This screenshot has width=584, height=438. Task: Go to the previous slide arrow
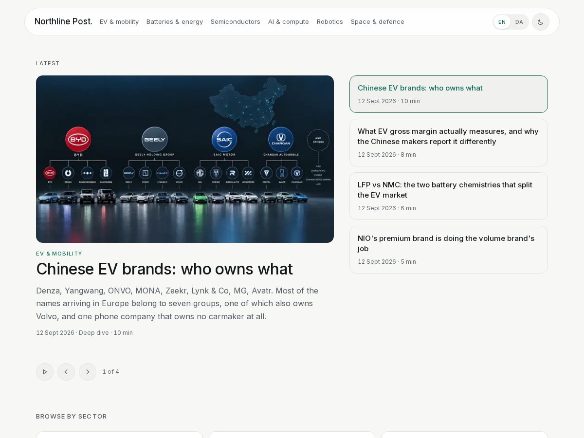[x=66, y=372]
